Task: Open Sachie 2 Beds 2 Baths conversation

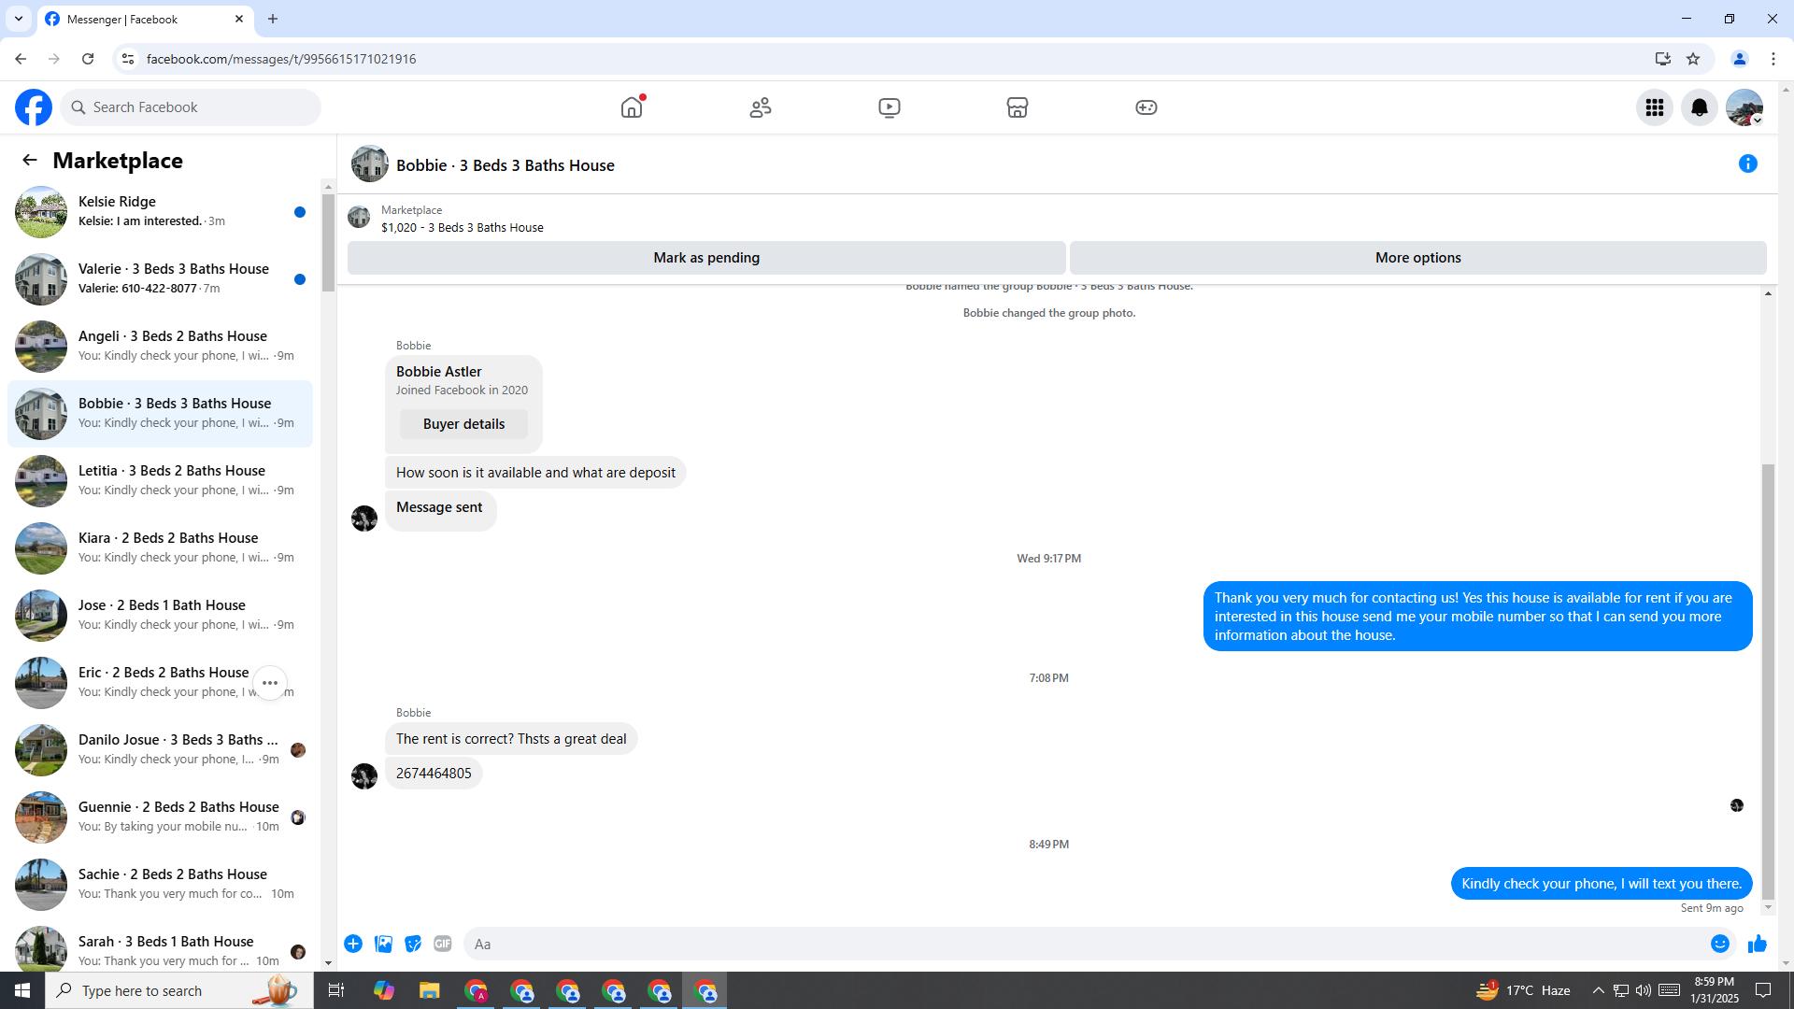Action: click(x=160, y=885)
